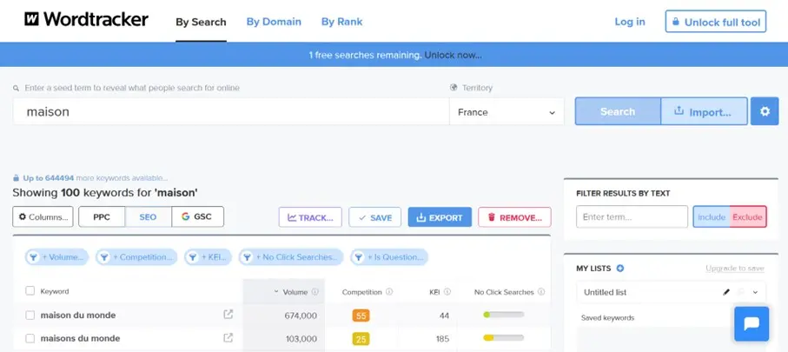
Task: Click the REMOVE button
Action: (514, 217)
